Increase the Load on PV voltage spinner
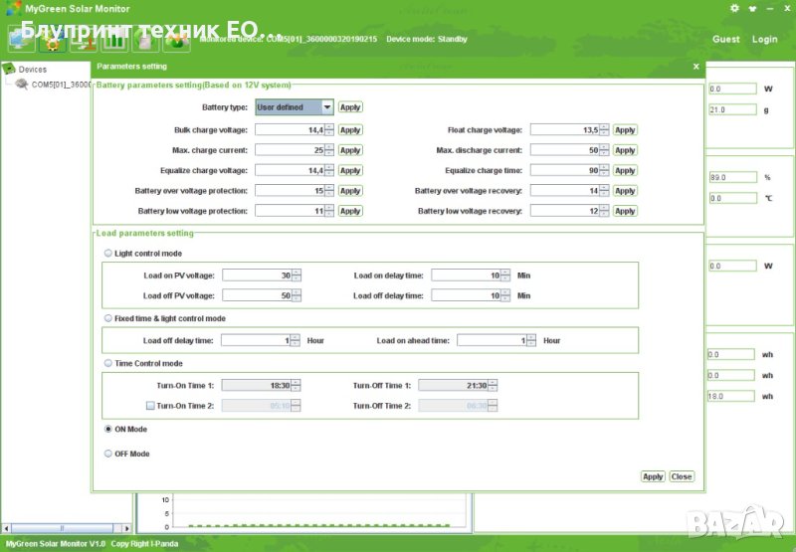Screen dimensions: 796x552 (297, 272)
